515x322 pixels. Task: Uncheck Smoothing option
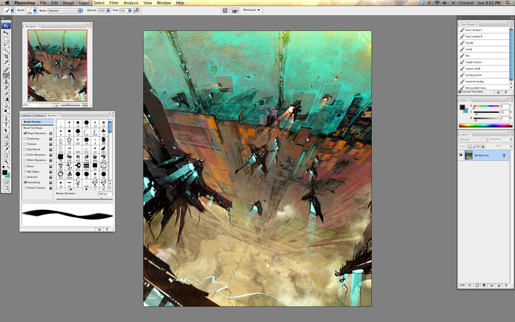25,182
